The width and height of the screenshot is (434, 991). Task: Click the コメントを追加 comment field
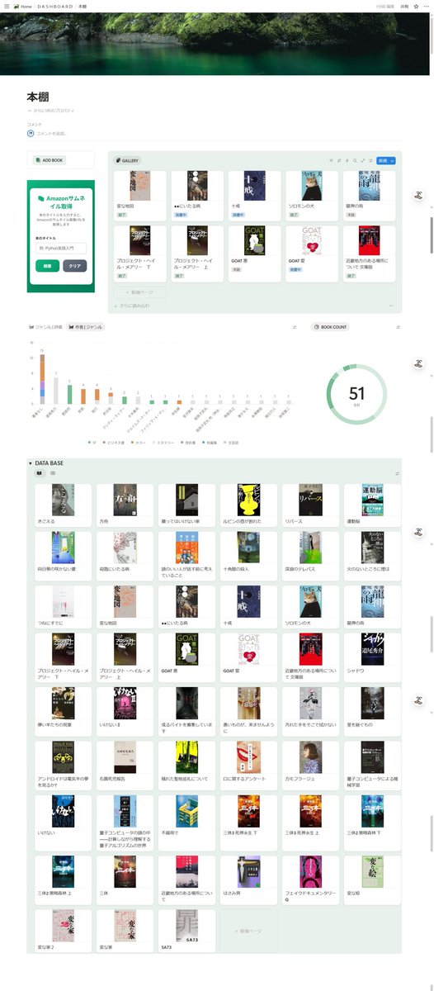53,133
